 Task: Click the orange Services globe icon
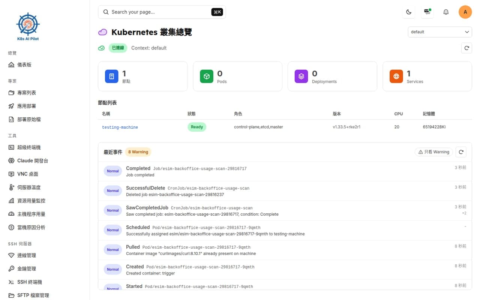tap(396, 76)
